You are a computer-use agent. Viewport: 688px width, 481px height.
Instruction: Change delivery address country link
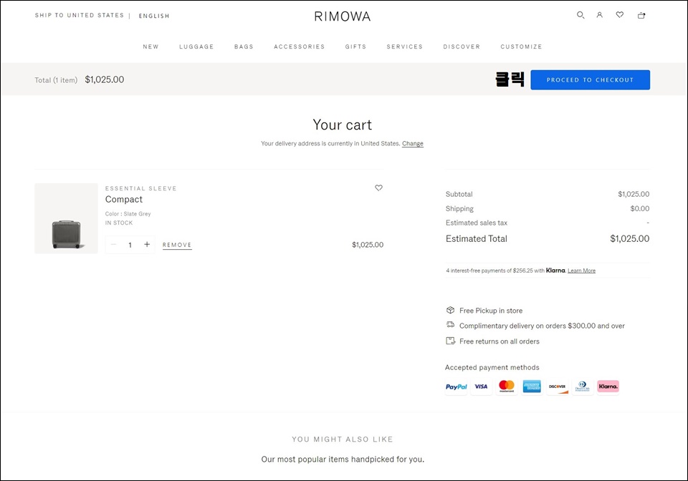(x=413, y=143)
